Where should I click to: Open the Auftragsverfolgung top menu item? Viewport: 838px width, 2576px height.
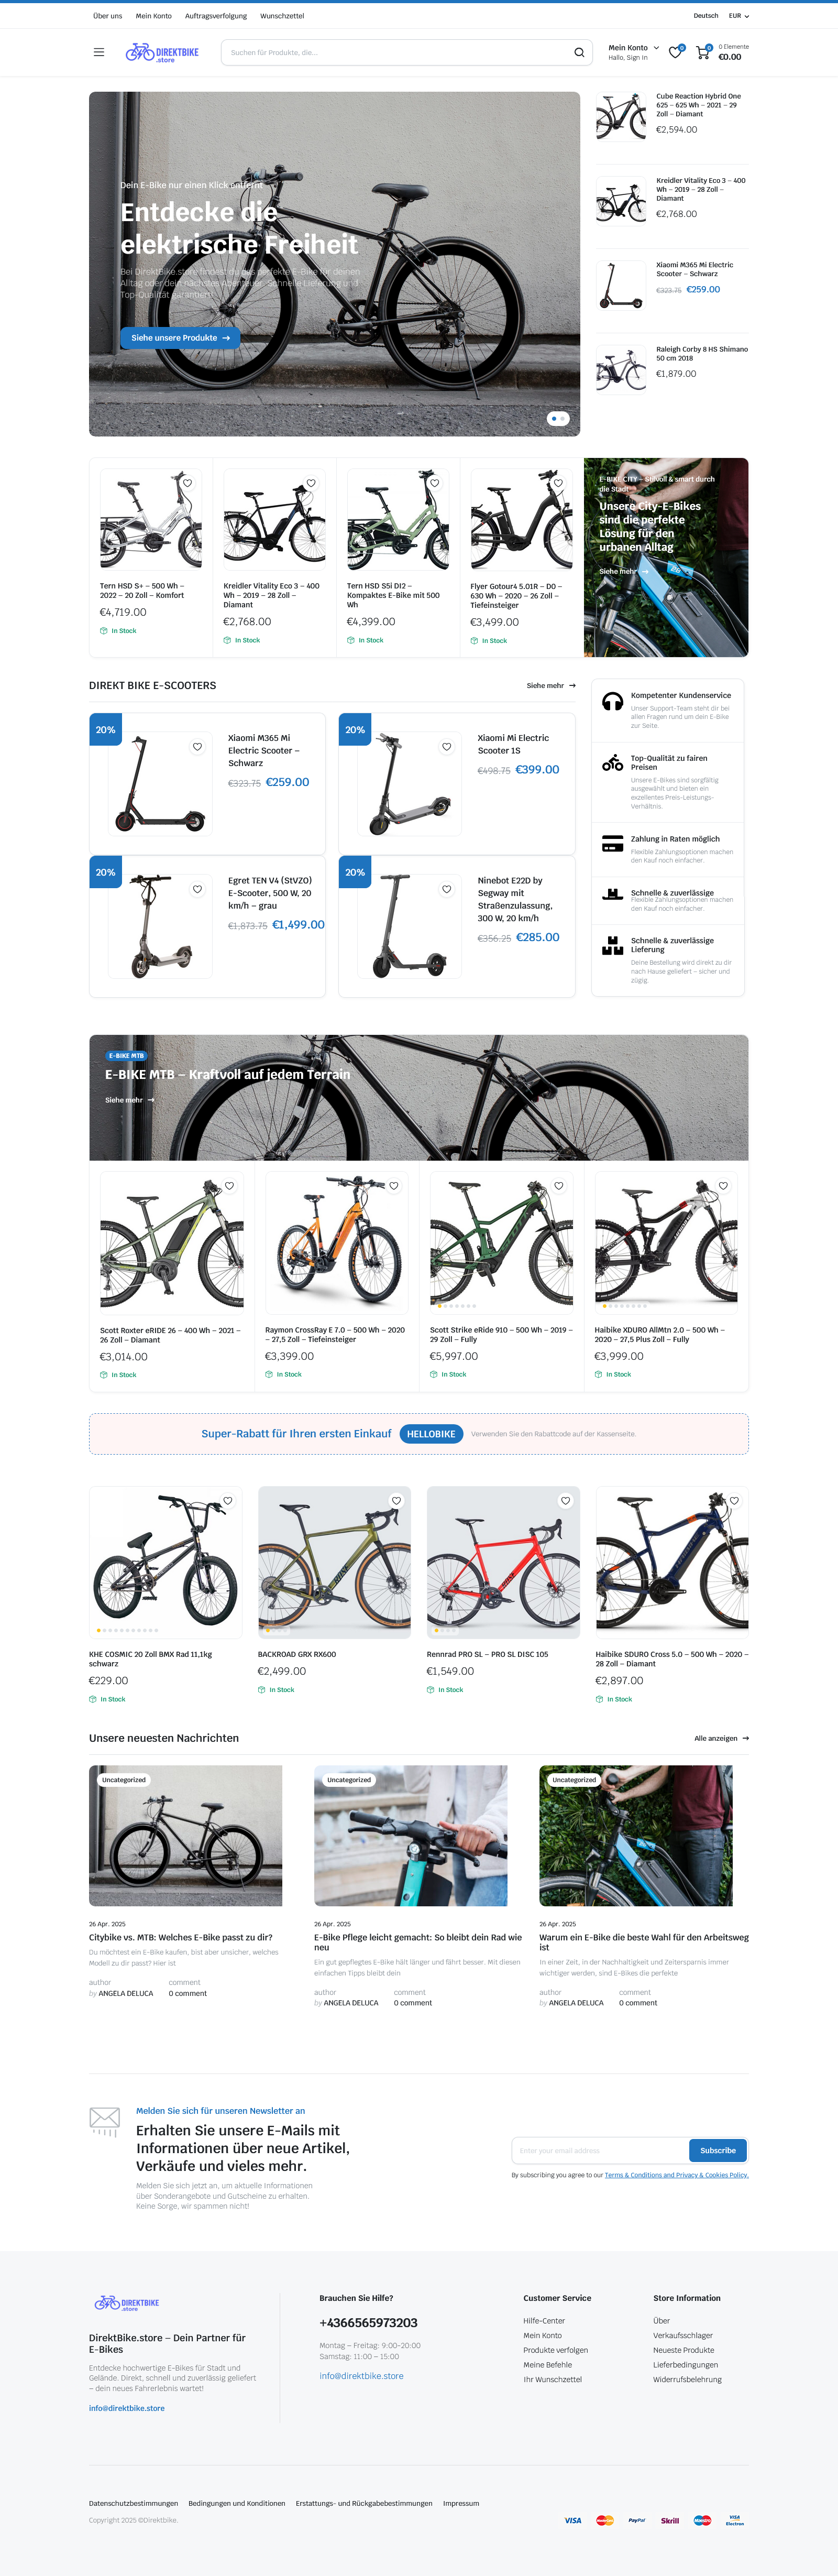click(x=216, y=16)
